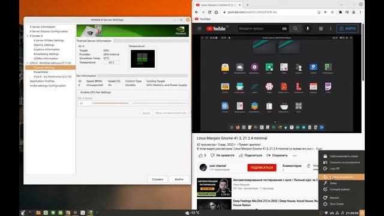384x216 pixels.
Task: Click 'Справка' help button in NVIDIA
Action: [x=157, y=179]
